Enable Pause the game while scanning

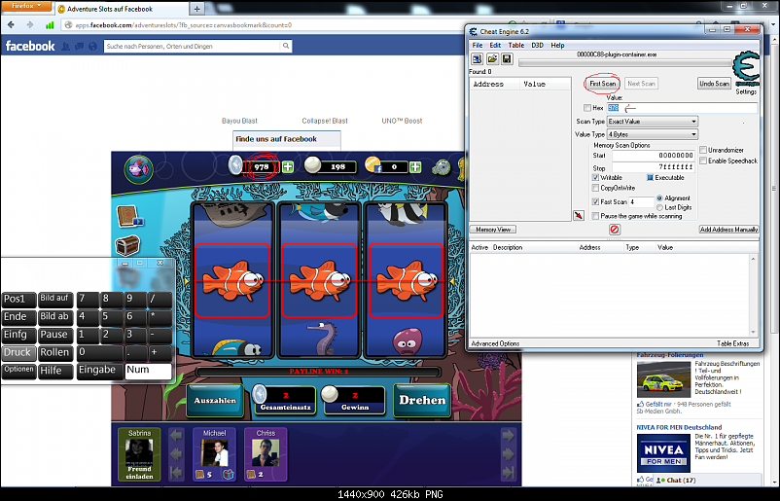click(595, 216)
